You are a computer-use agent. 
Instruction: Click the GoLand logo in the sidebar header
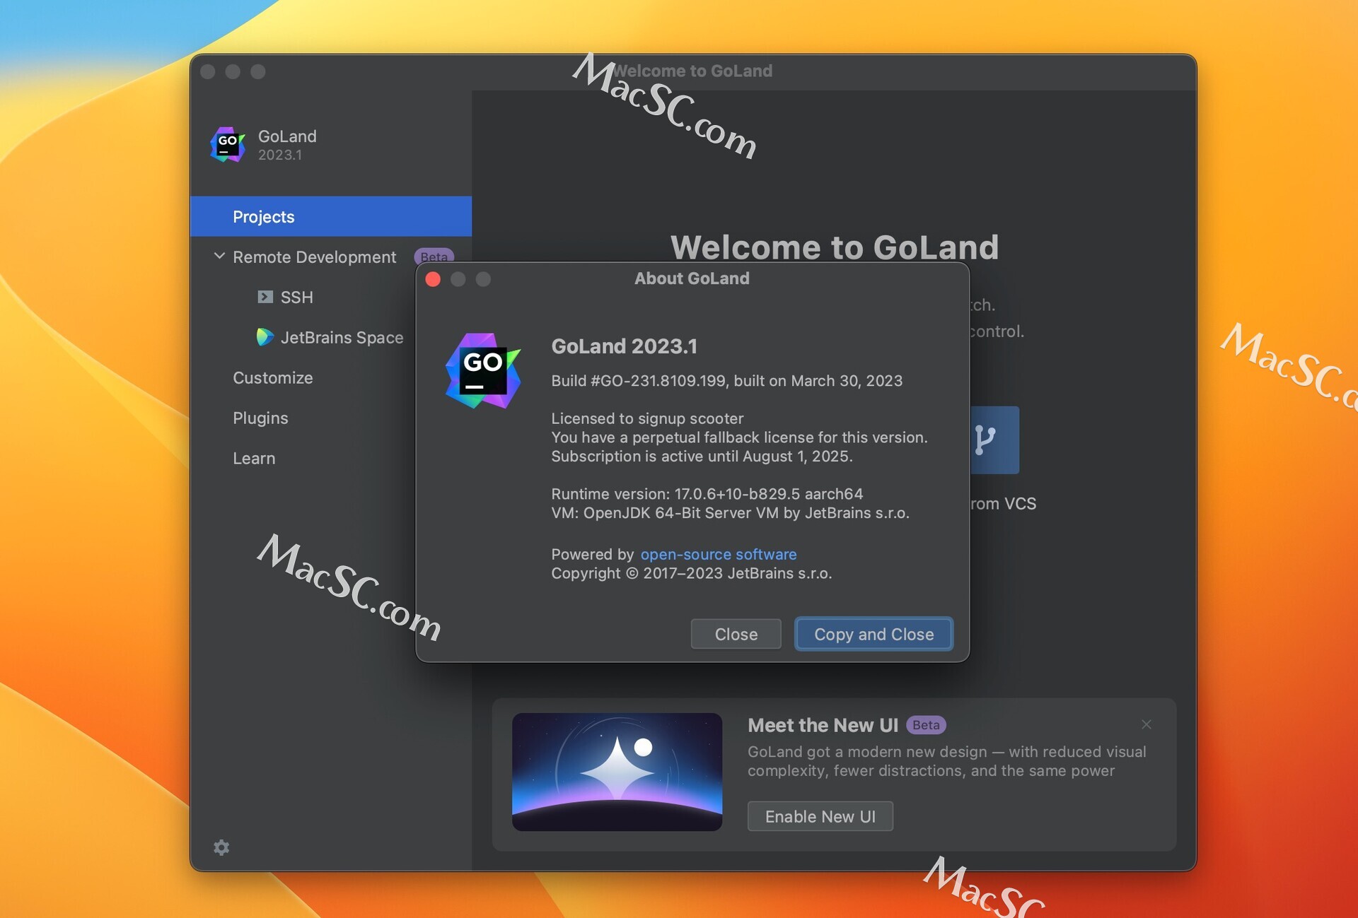228,145
